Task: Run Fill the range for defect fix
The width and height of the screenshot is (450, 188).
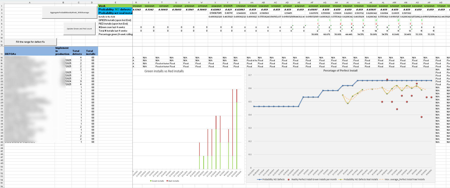Action: click(x=30, y=42)
